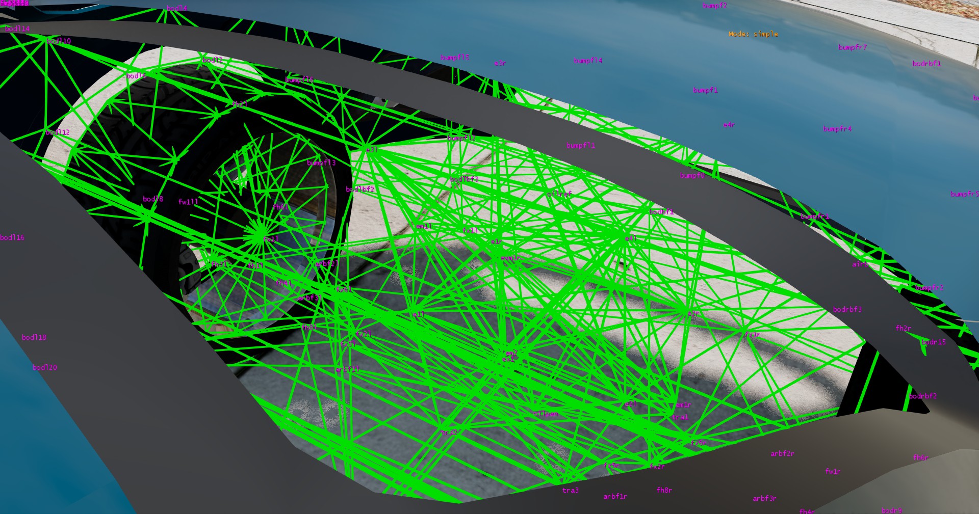Click the "bodr9" node label
The width and height of the screenshot is (979, 514).
(x=892, y=510)
